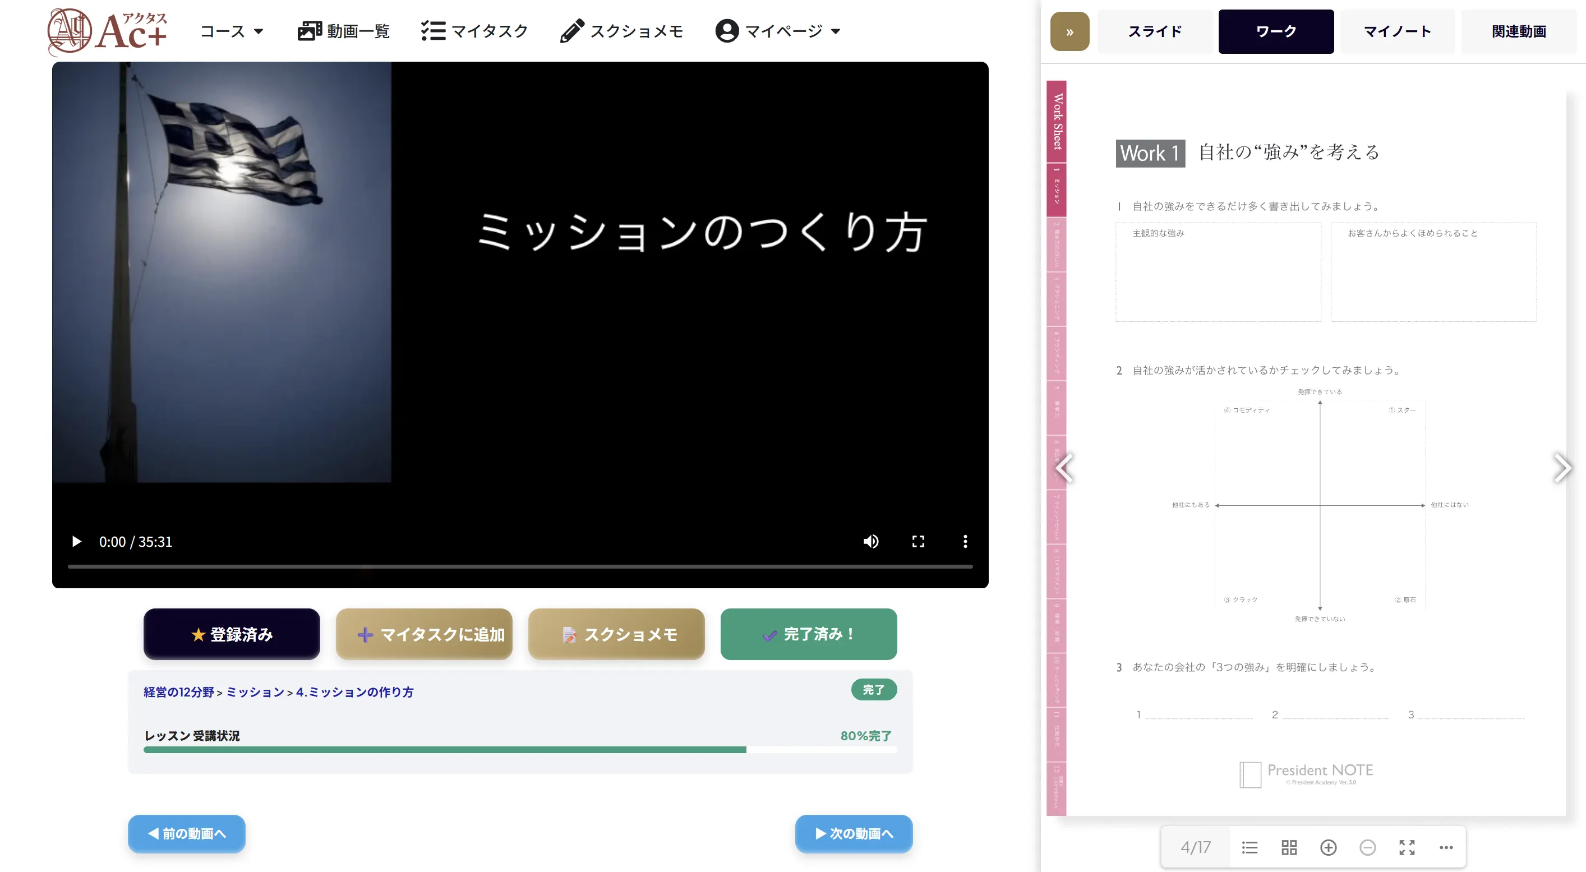Click the 完了 status badge
Screen dimensions: 1586x872
pyautogui.click(x=874, y=690)
